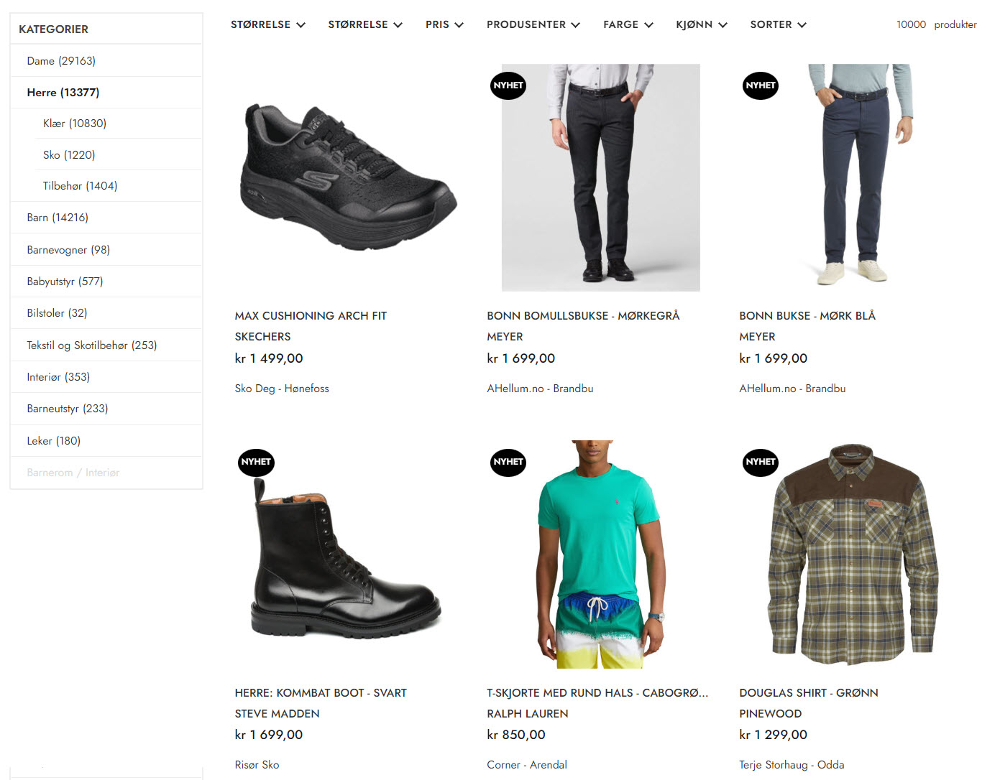
Task: Click Max Cushioning Arch Fit title
Action: point(311,316)
